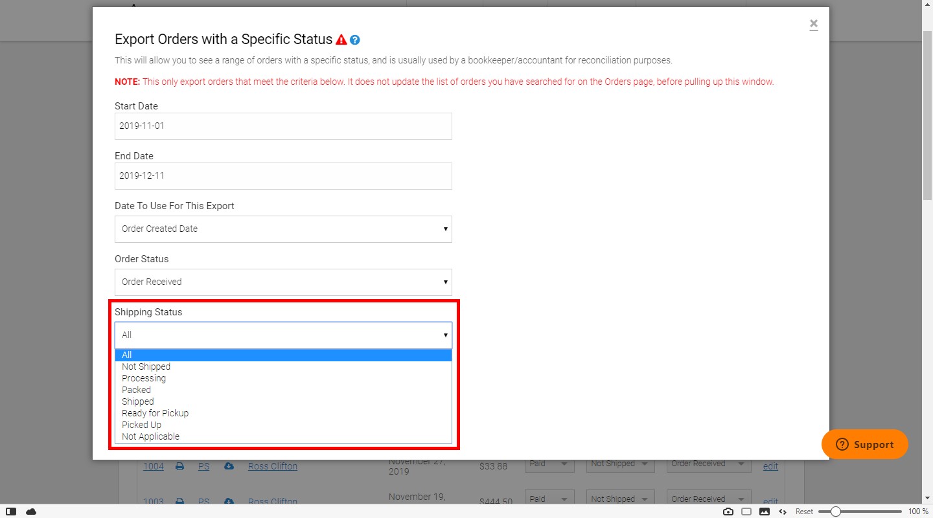Open the page source code brackets icon
Image resolution: width=933 pixels, height=518 pixels.
tap(783, 512)
